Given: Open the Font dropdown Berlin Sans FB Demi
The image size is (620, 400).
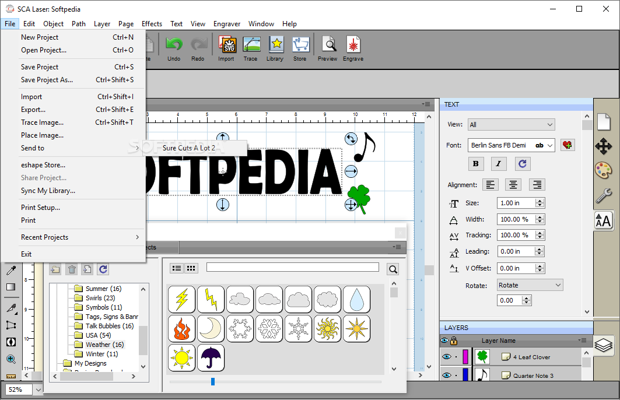Looking at the screenshot, I should click(512, 145).
